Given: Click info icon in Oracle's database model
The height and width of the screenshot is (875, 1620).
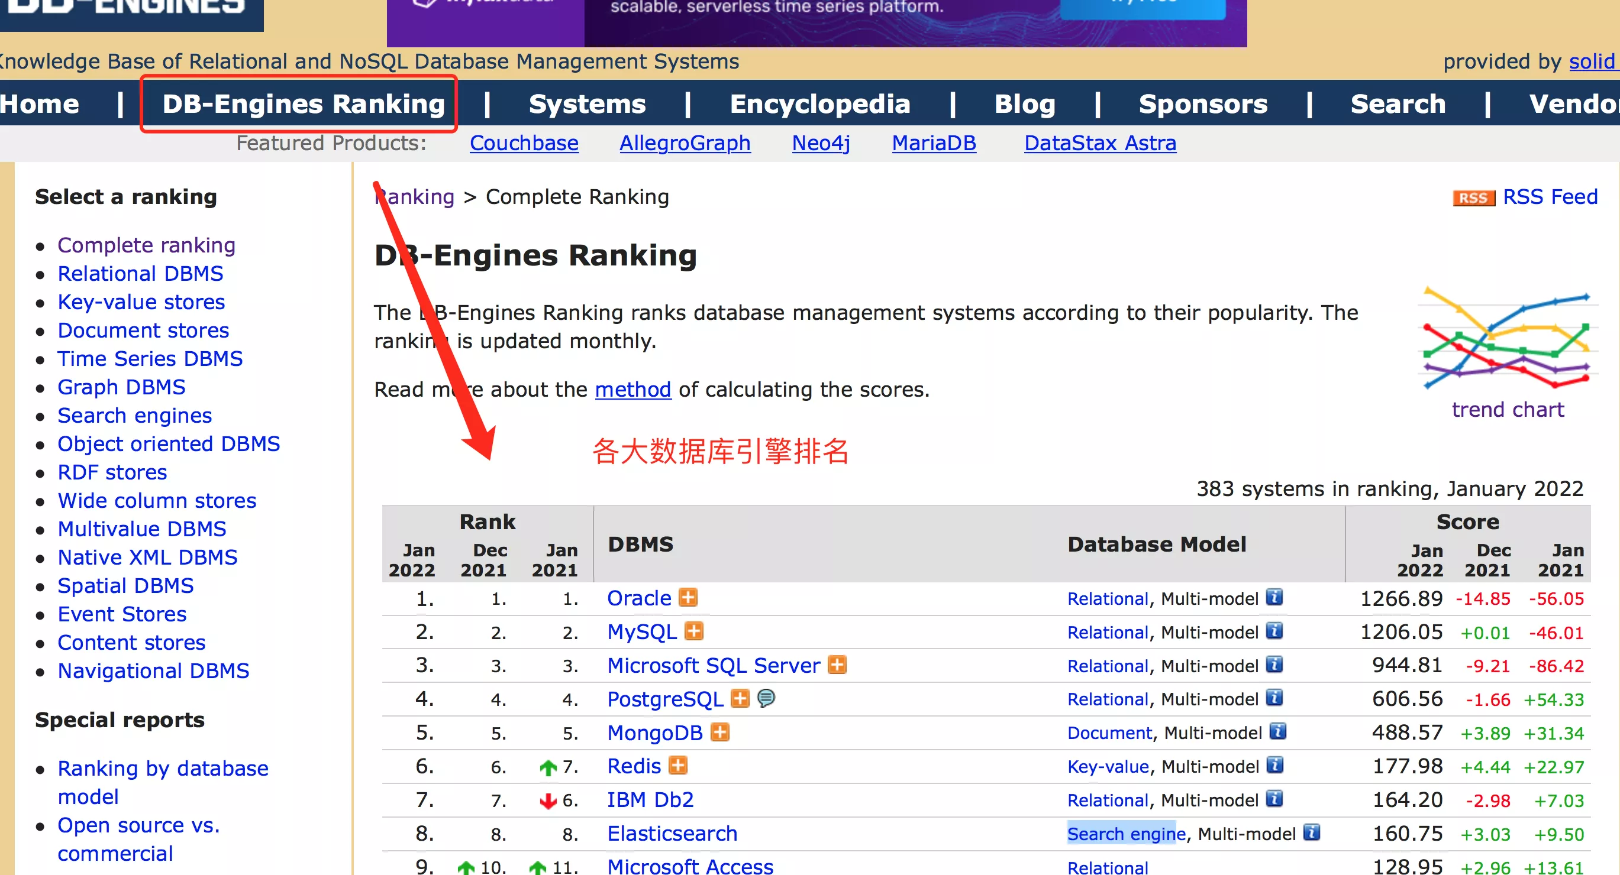Looking at the screenshot, I should [x=1274, y=597].
